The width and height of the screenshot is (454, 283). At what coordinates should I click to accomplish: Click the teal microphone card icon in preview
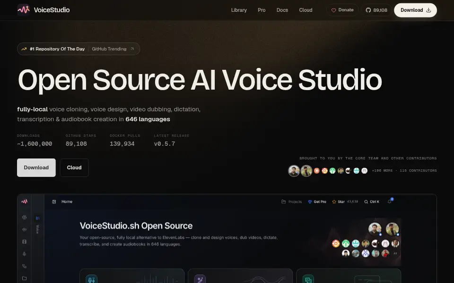click(91, 279)
